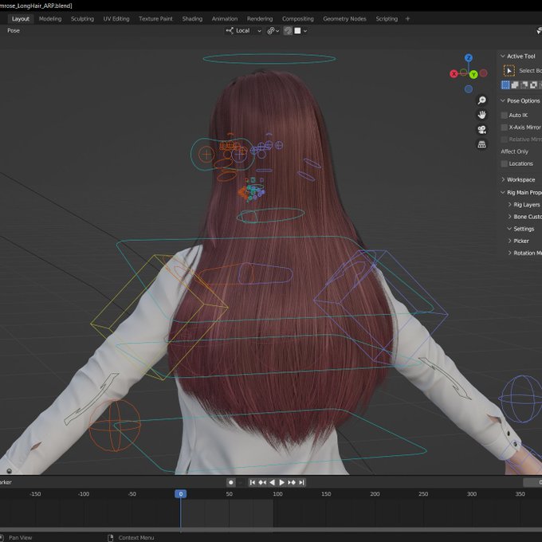This screenshot has height=542, width=542.
Task: Choose the Invert selection mode icon
Action: tap(534, 85)
